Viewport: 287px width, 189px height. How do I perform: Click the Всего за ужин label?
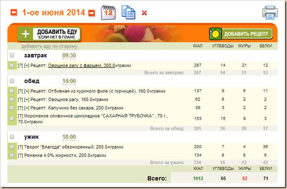167,163
